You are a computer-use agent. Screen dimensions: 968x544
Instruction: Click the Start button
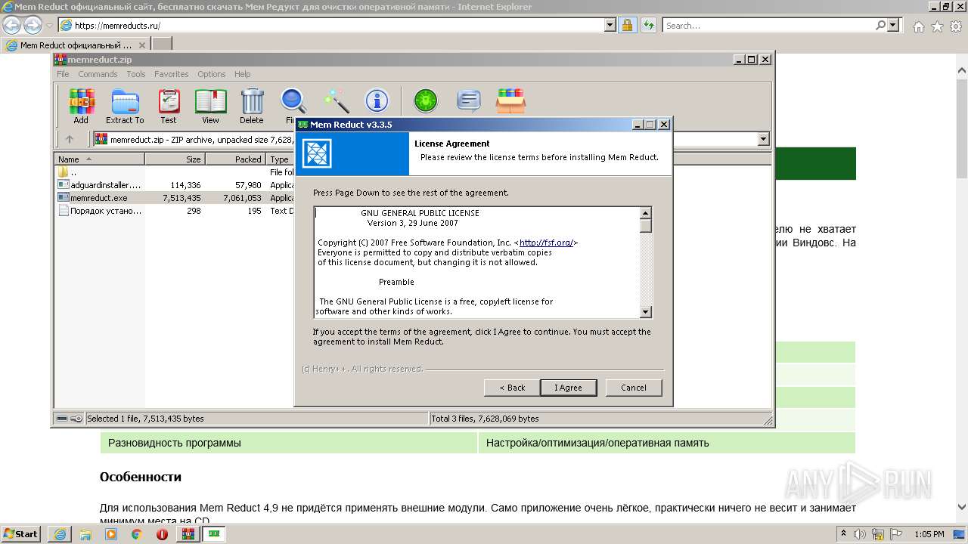coord(20,534)
